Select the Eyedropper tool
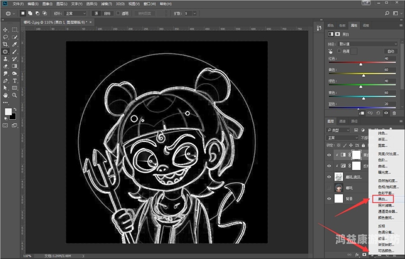 point(14,45)
